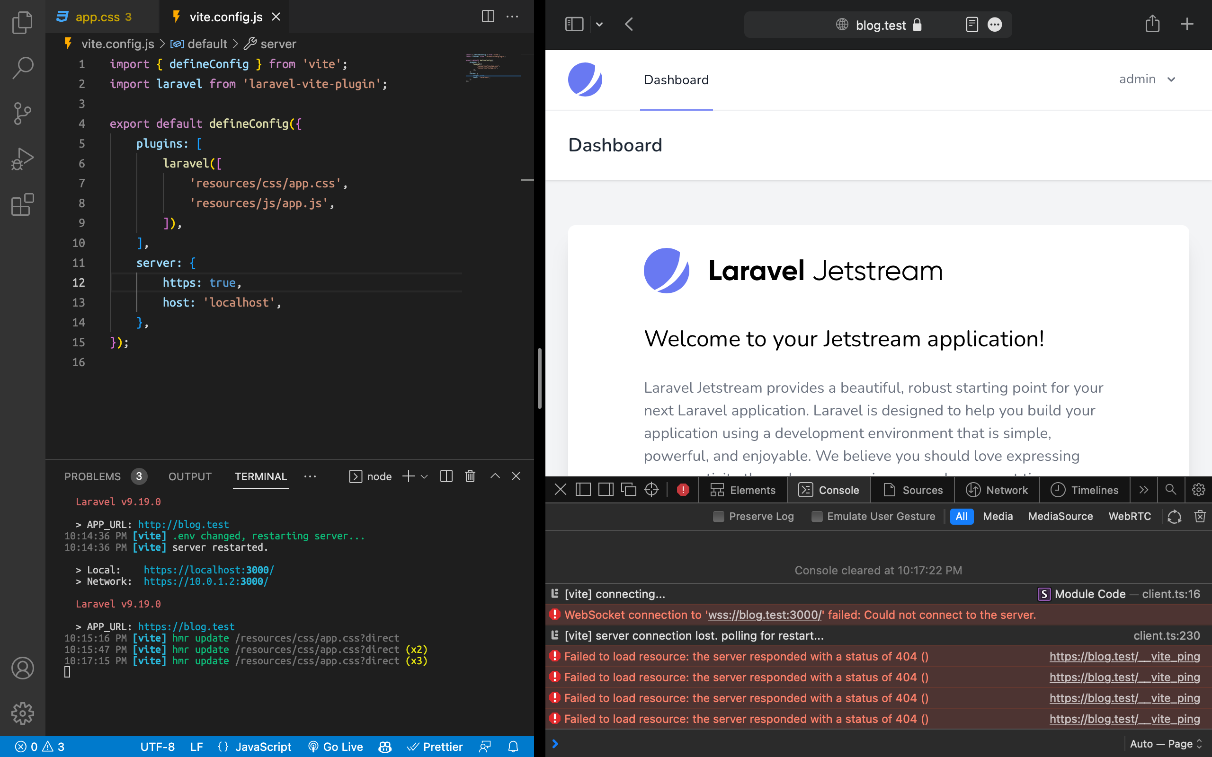Select the Run and Debug icon
Image resolution: width=1212 pixels, height=757 pixels.
point(22,158)
